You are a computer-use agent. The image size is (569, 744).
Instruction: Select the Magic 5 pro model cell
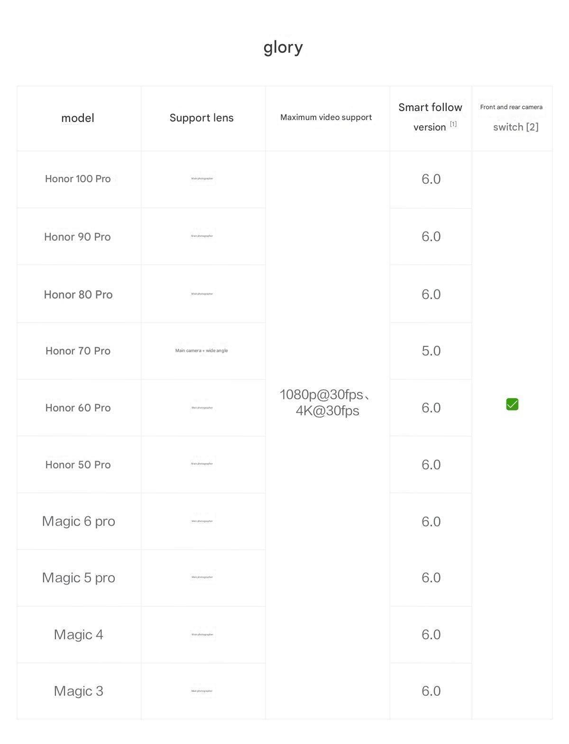pos(79,578)
